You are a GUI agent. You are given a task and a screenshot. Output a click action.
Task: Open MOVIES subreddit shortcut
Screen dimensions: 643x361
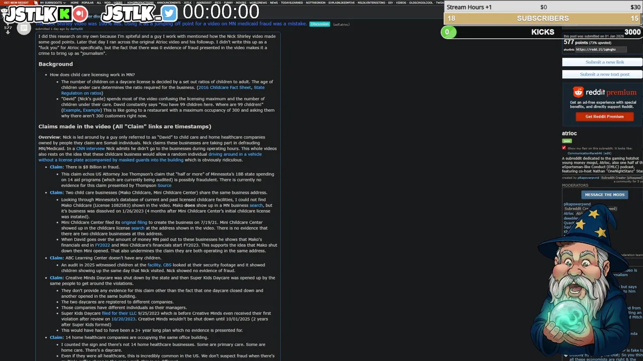coord(241,3)
